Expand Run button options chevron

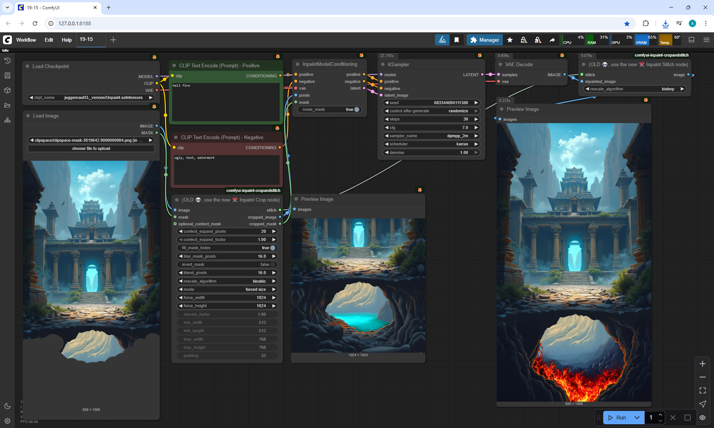point(637,418)
